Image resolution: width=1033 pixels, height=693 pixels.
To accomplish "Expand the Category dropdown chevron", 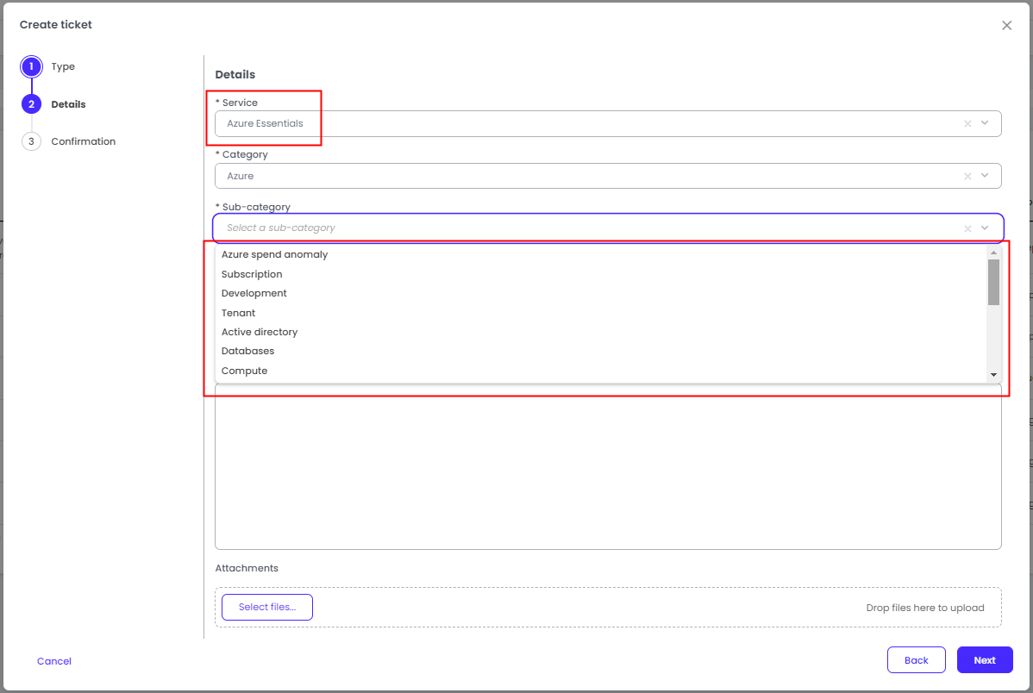I will (x=985, y=176).
